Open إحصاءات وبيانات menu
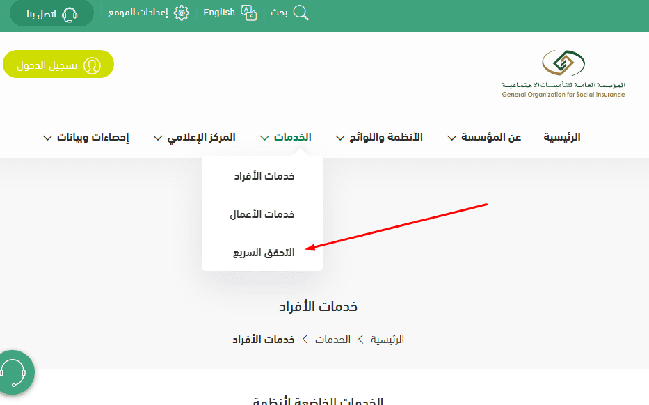This screenshot has width=649, height=405. pyautogui.click(x=93, y=137)
